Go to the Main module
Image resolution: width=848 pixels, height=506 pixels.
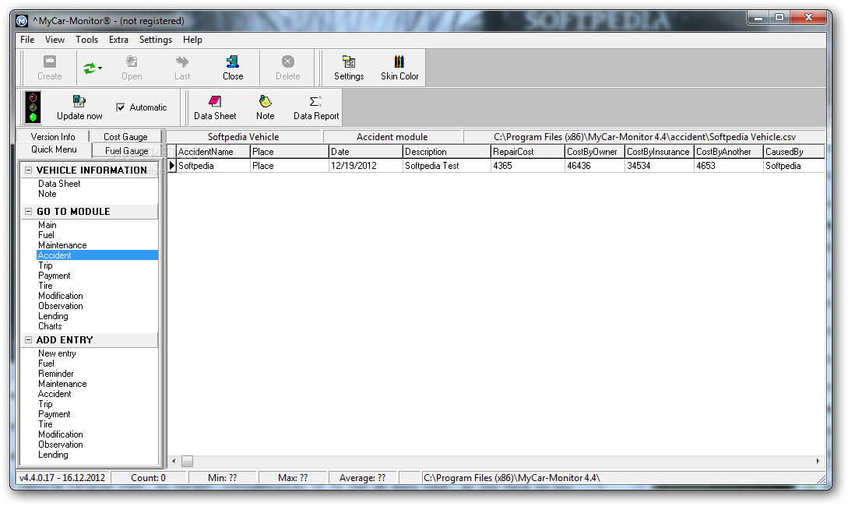coord(48,225)
